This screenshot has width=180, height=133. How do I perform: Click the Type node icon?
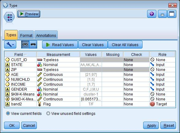pyautogui.click(x=9, y=17)
